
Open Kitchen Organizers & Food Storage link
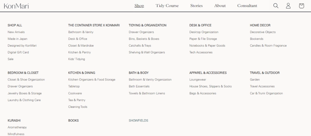92,80
